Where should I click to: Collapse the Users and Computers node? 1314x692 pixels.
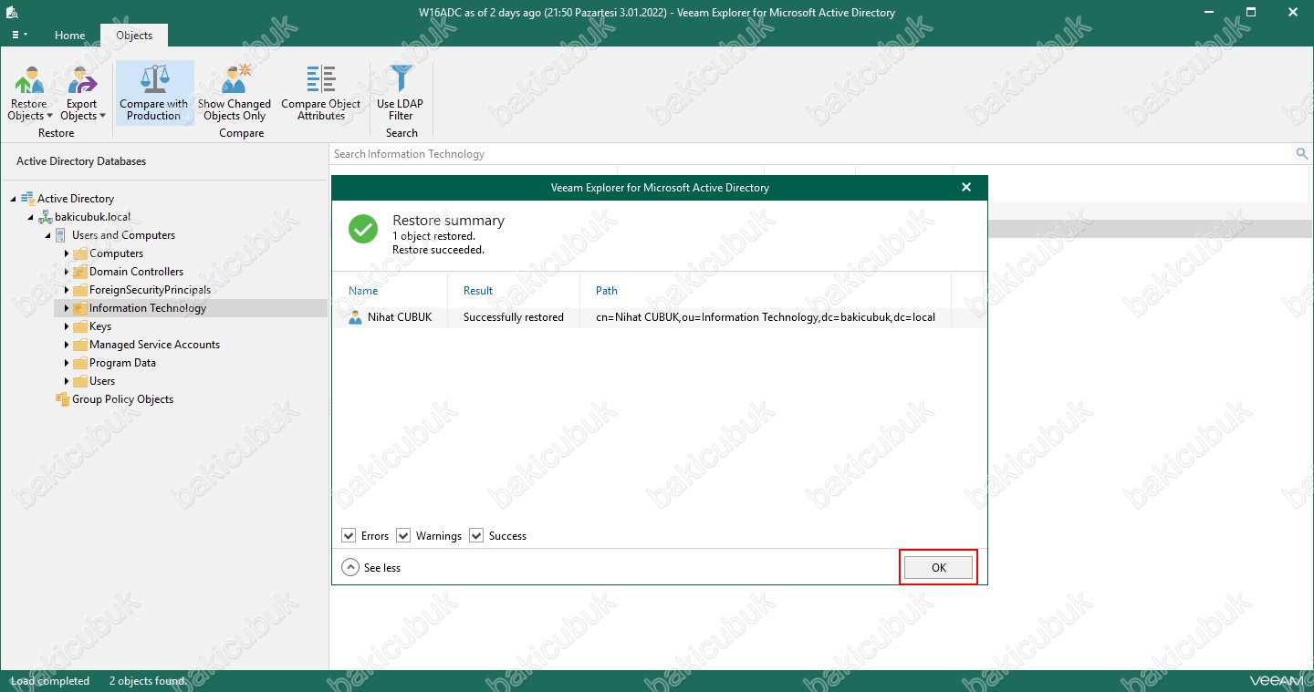pos(47,235)
